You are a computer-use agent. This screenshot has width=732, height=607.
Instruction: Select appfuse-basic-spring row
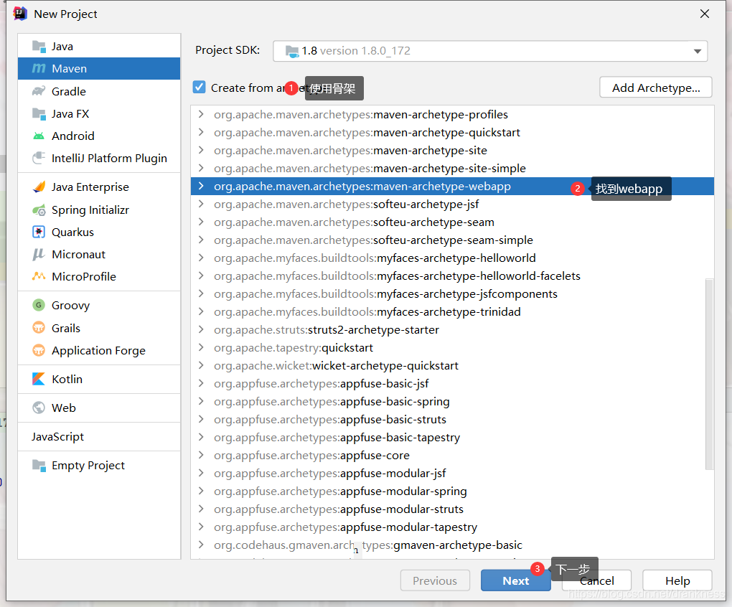click(452, 401)
